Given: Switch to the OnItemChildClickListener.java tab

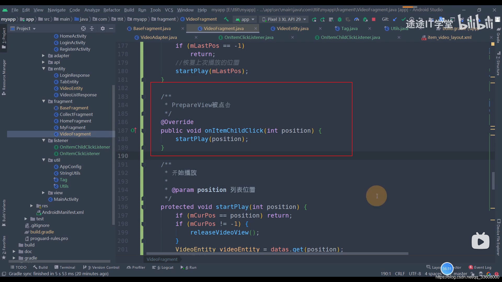Looking at the screenshot, I should (x=350, y=37).
